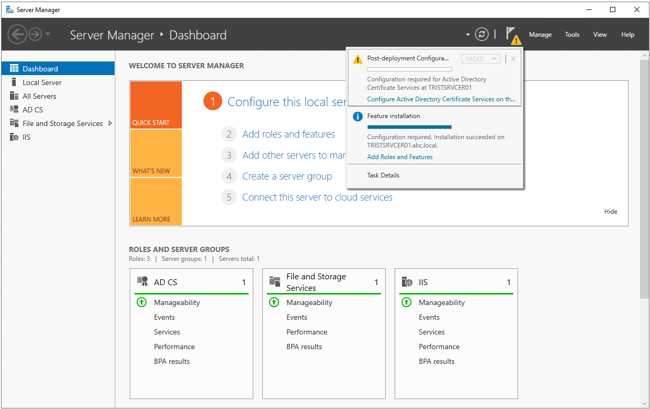Click Configure this local server link
The height and width of the screenshot is (409, 650).
click(x=287, y=102)
